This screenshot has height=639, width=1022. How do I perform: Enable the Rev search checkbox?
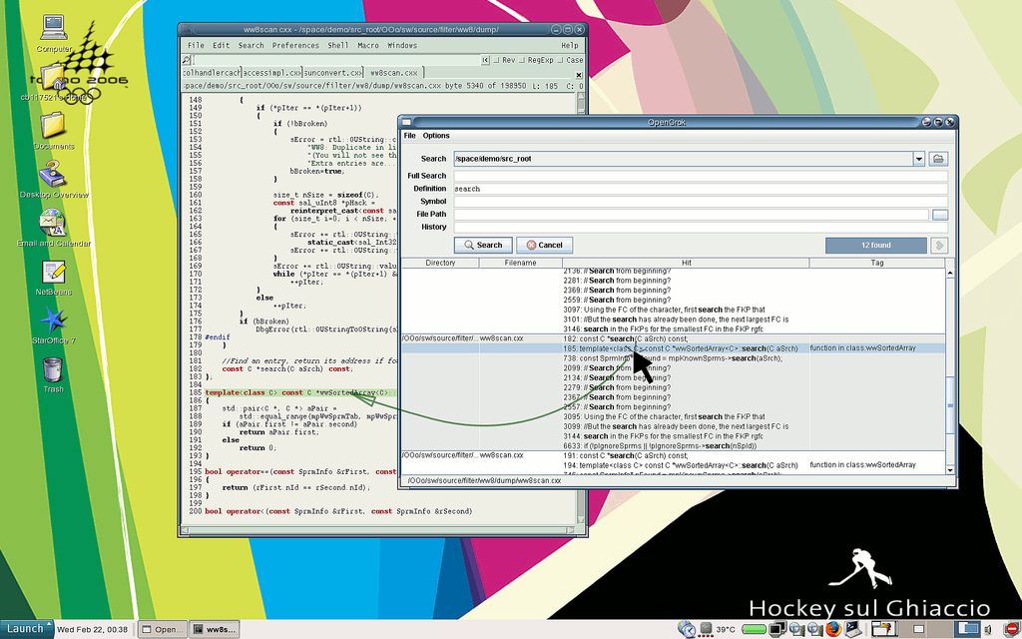[496, 60]
